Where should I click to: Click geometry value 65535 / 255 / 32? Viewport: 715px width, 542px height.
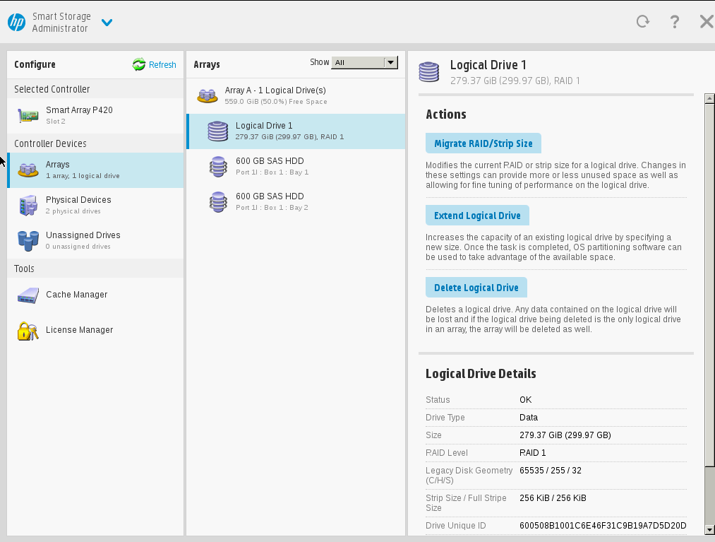coord(551,471)
